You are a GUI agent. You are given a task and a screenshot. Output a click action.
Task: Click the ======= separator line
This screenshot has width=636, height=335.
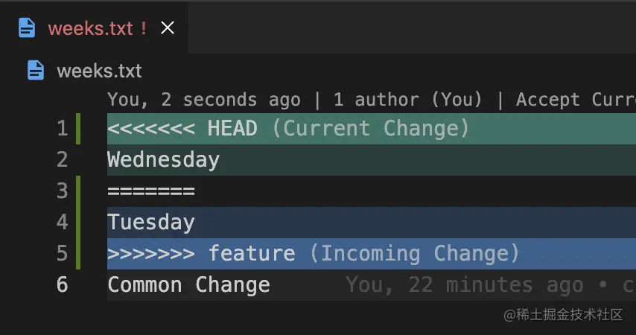pos(151,191)
